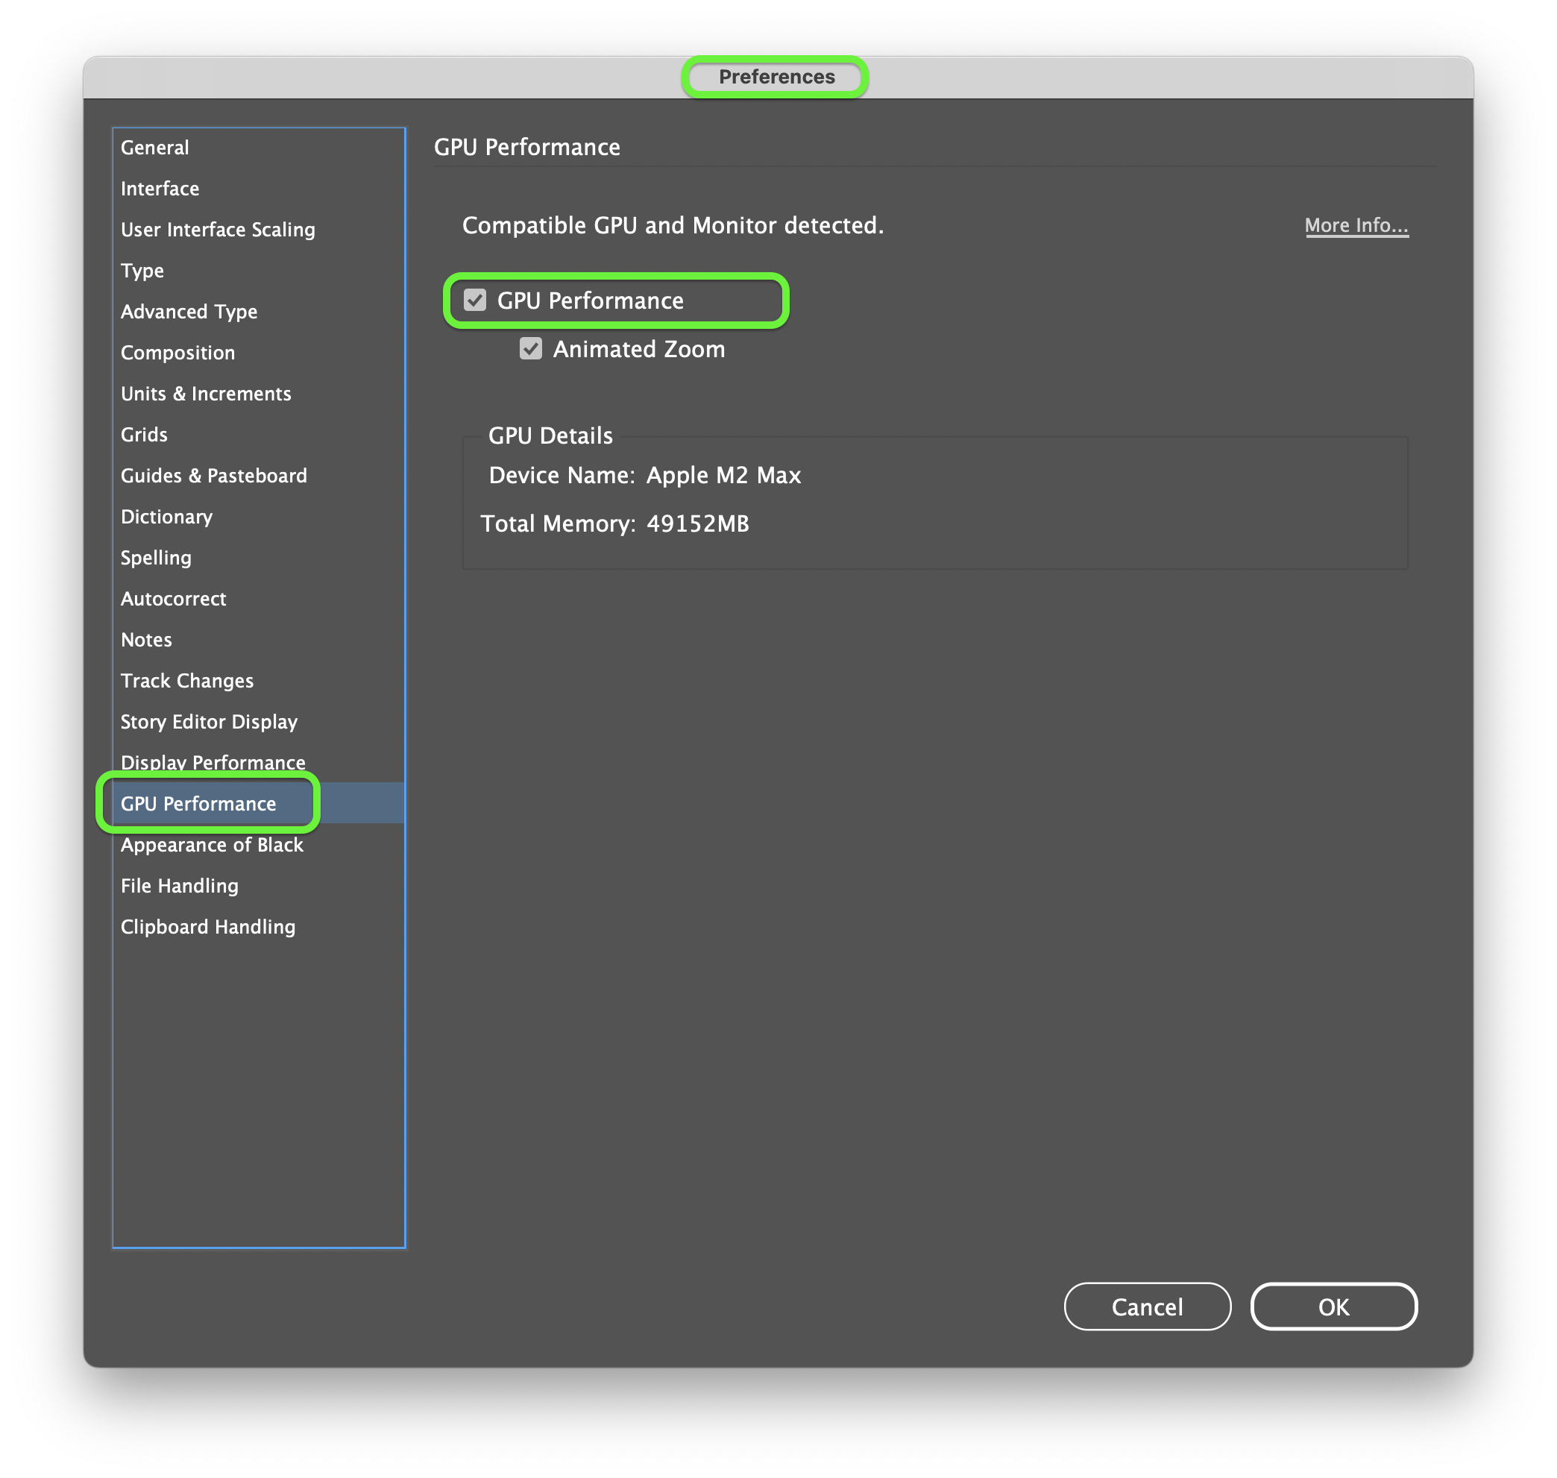Open Track Changes preferences
Screen dimensions: 1557x1478
186,680
